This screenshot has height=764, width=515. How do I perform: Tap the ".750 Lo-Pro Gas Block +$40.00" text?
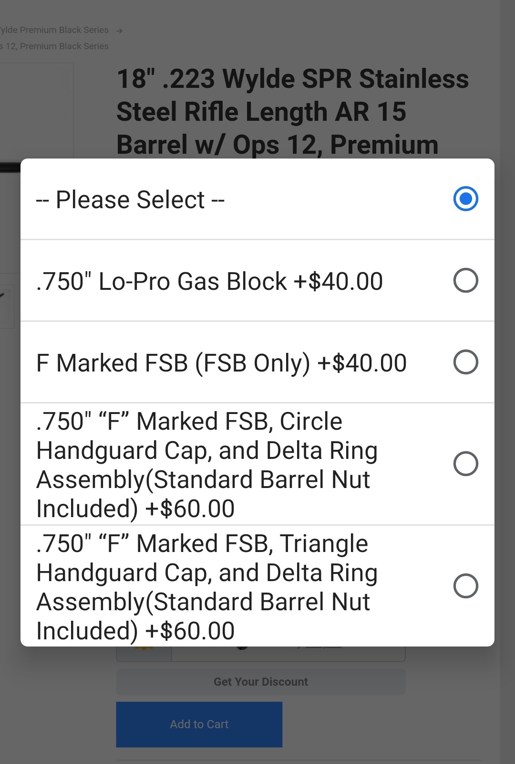[209, 281]
